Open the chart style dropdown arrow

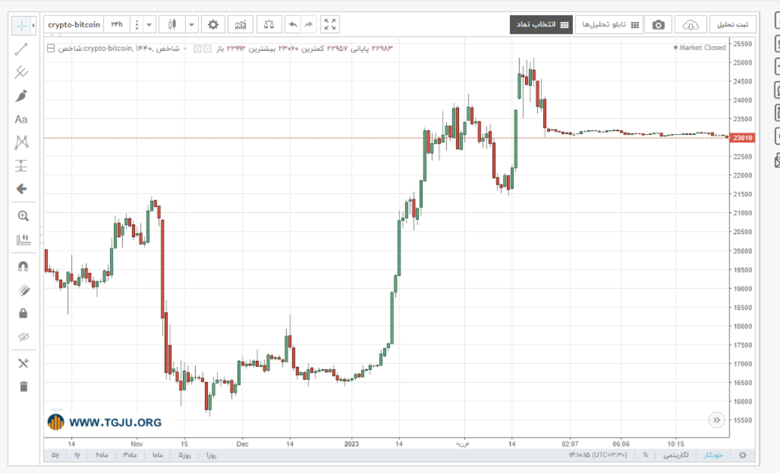pyautogui.click(x=191, y=25)
